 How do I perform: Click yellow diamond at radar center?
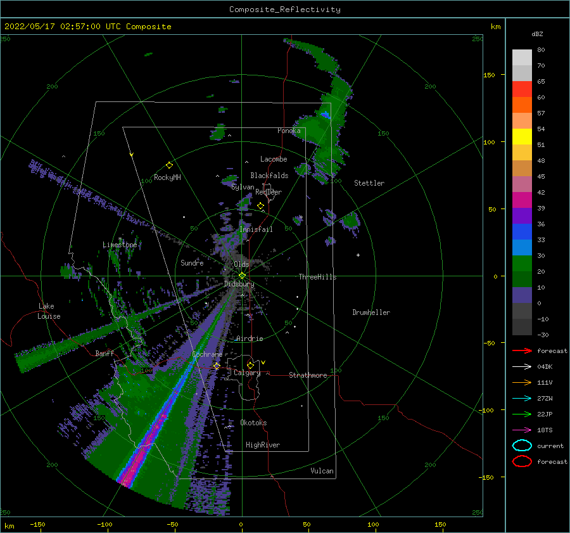tap(242, 276)
